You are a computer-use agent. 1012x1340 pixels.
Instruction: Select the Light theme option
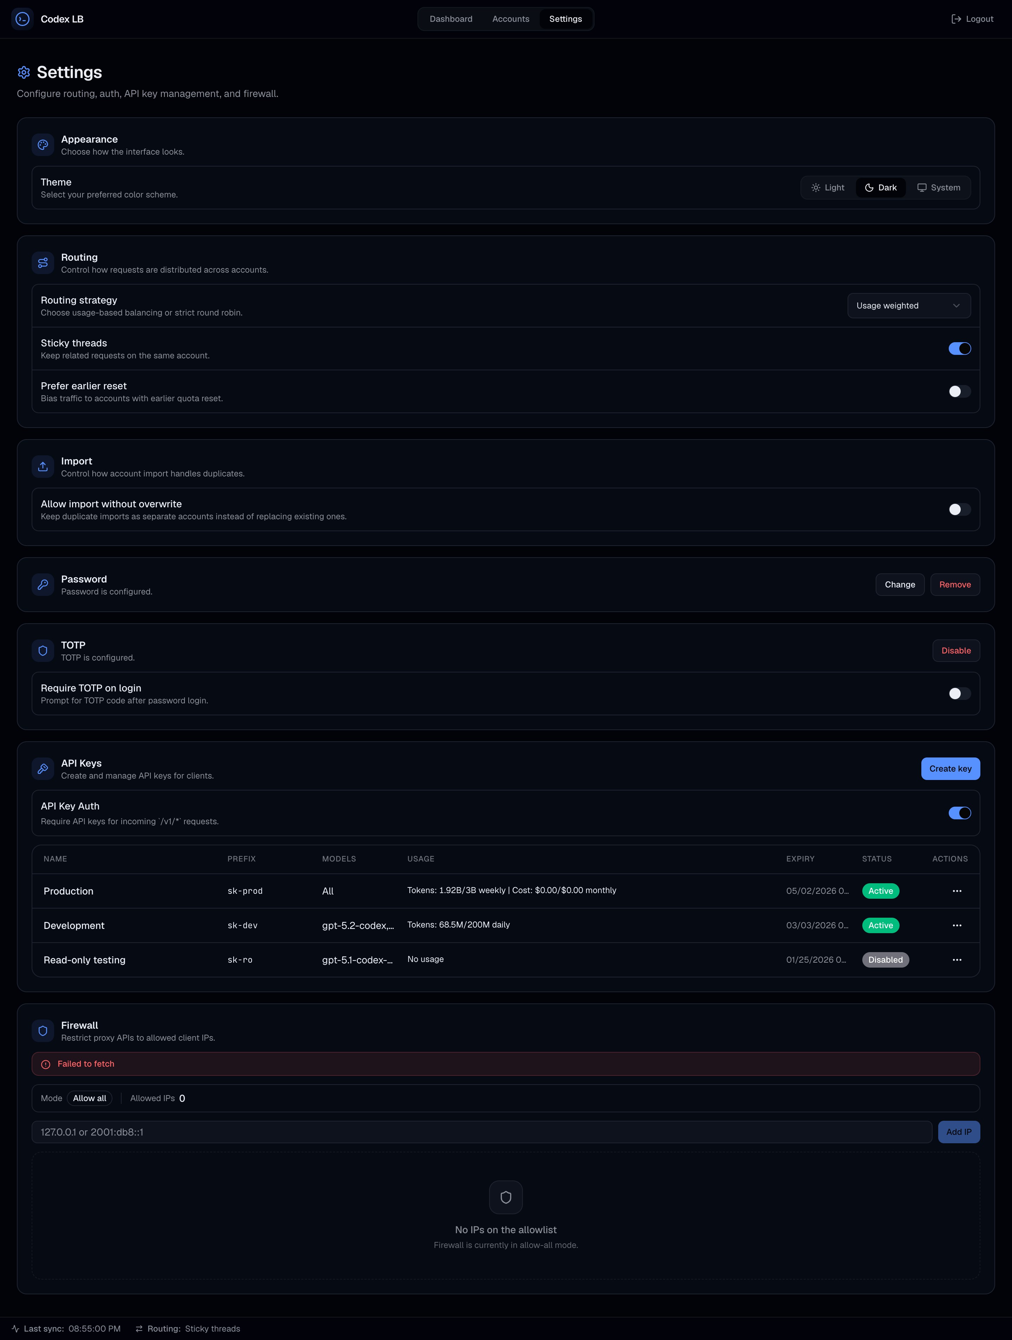(x=828, y=188)
